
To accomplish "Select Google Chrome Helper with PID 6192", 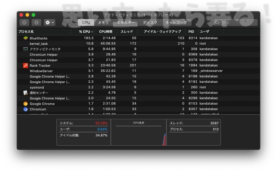I will point(138,82).
